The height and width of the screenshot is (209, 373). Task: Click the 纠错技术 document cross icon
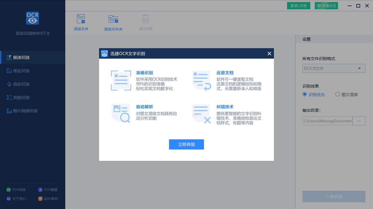pos(201,114)
